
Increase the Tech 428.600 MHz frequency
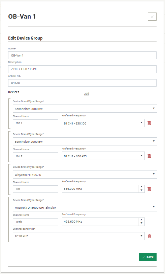[141, 220]
